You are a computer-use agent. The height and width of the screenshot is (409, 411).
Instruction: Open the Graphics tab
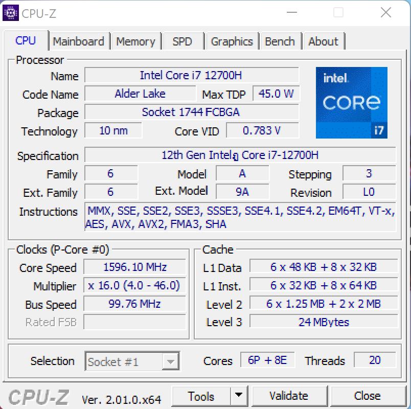click(232, 41)
